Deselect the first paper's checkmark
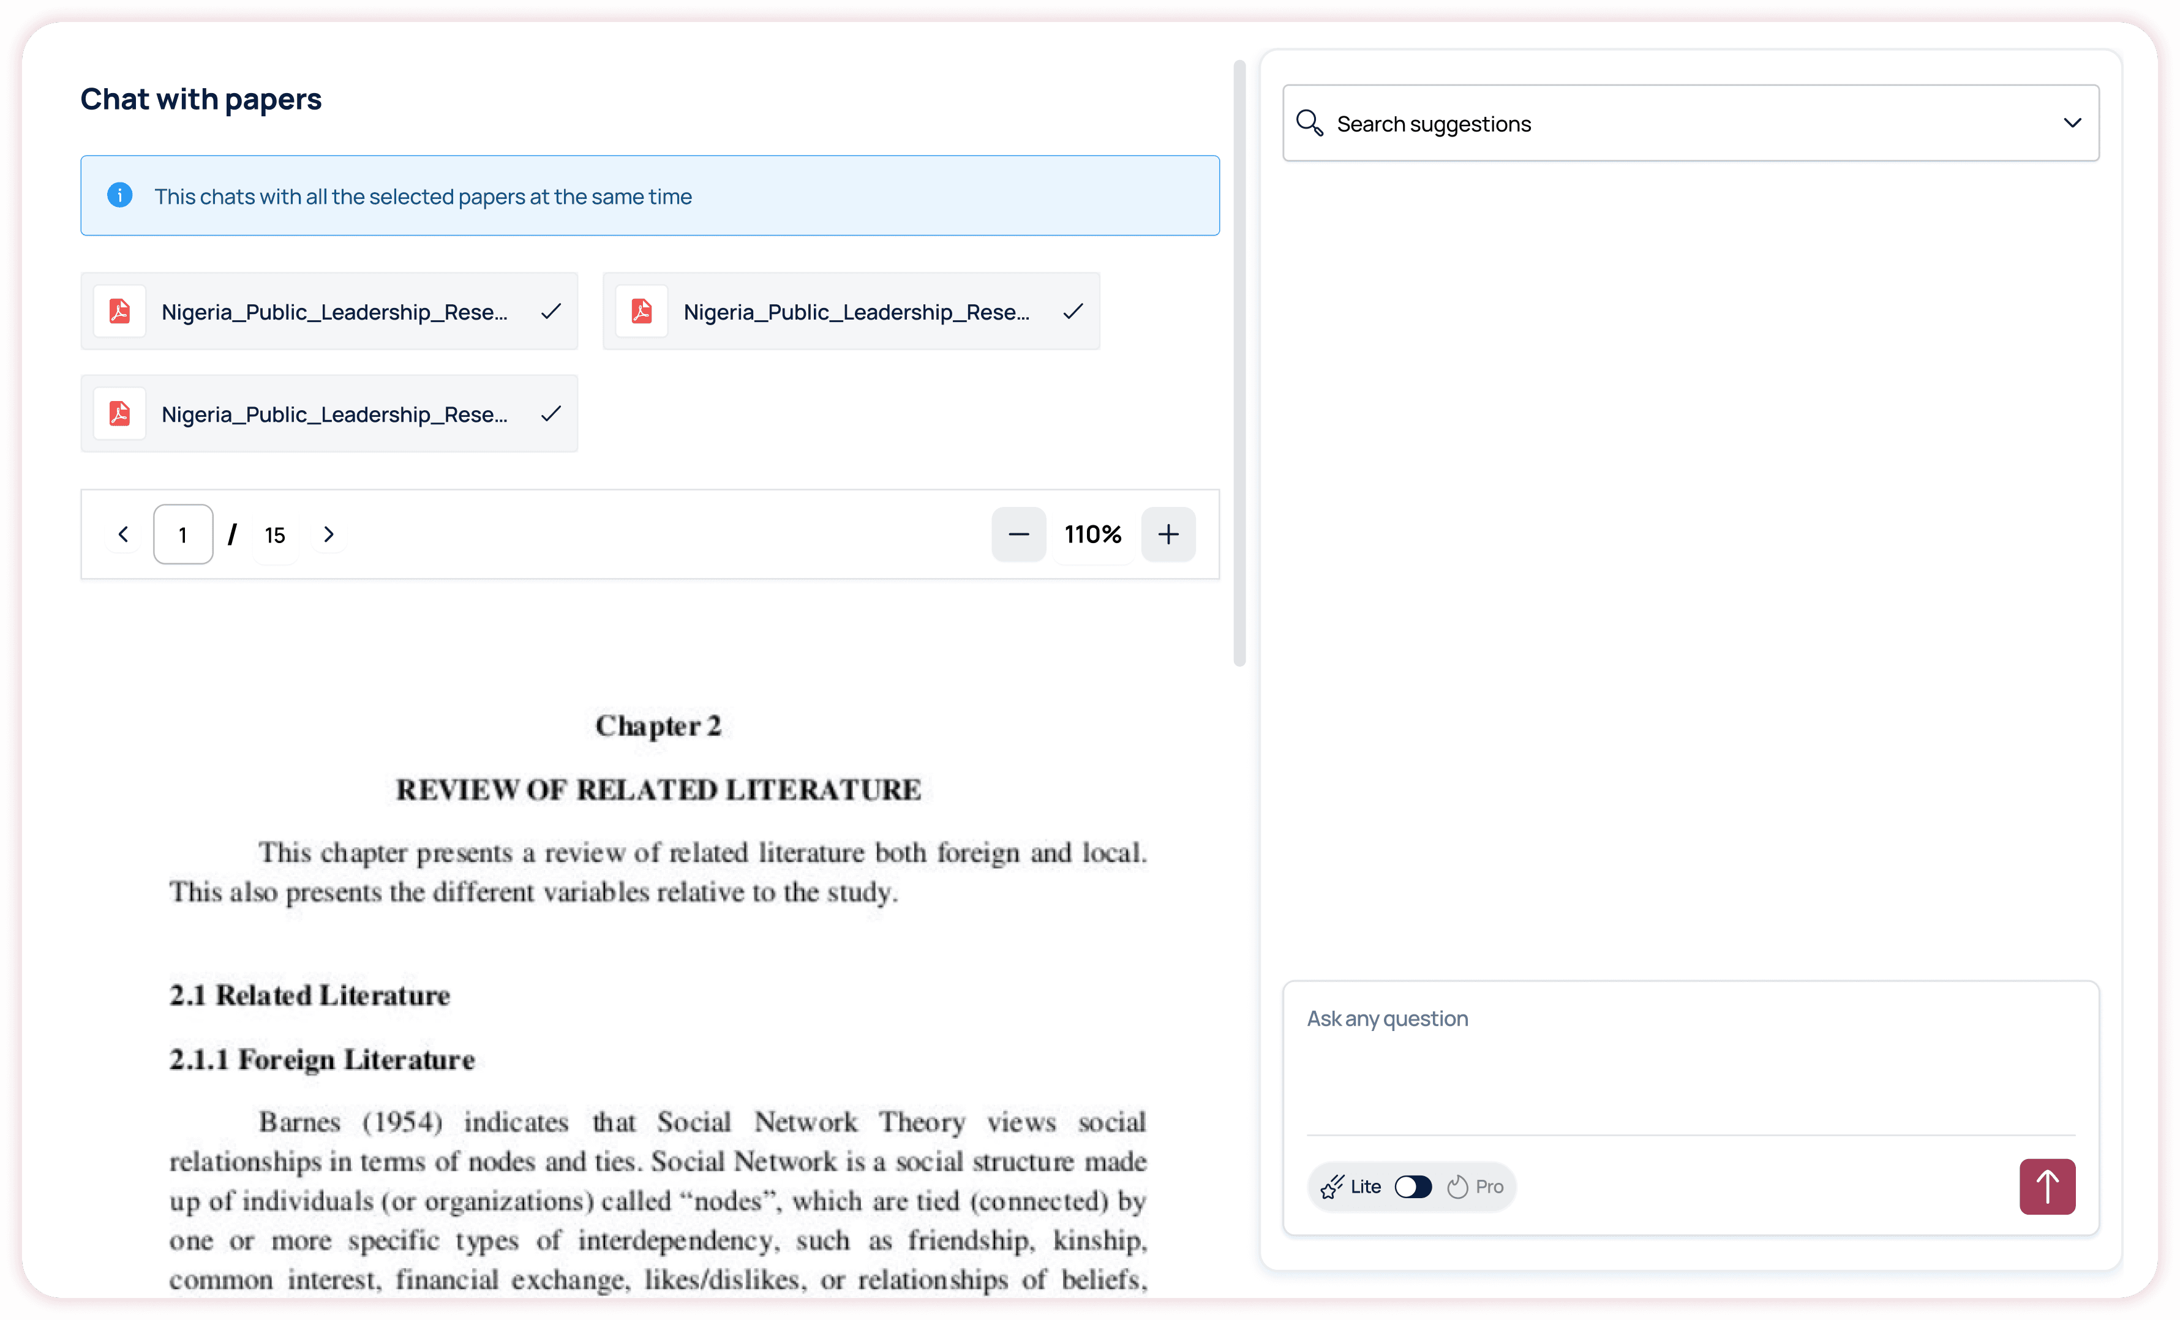The image size is (2180, 1320). coord(551,312)
